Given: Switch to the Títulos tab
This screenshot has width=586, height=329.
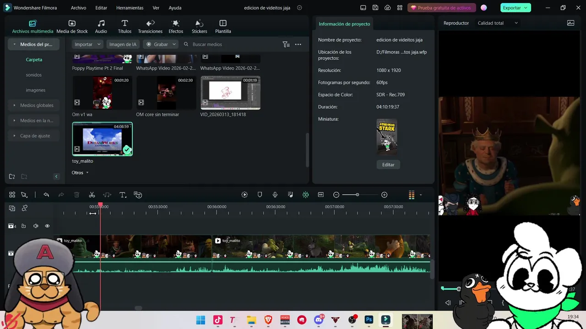Looking at the screenshot, I should pos(125,27).
